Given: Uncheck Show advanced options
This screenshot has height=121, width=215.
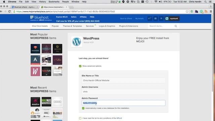Looking at the screenshot, I should point(80,66).
